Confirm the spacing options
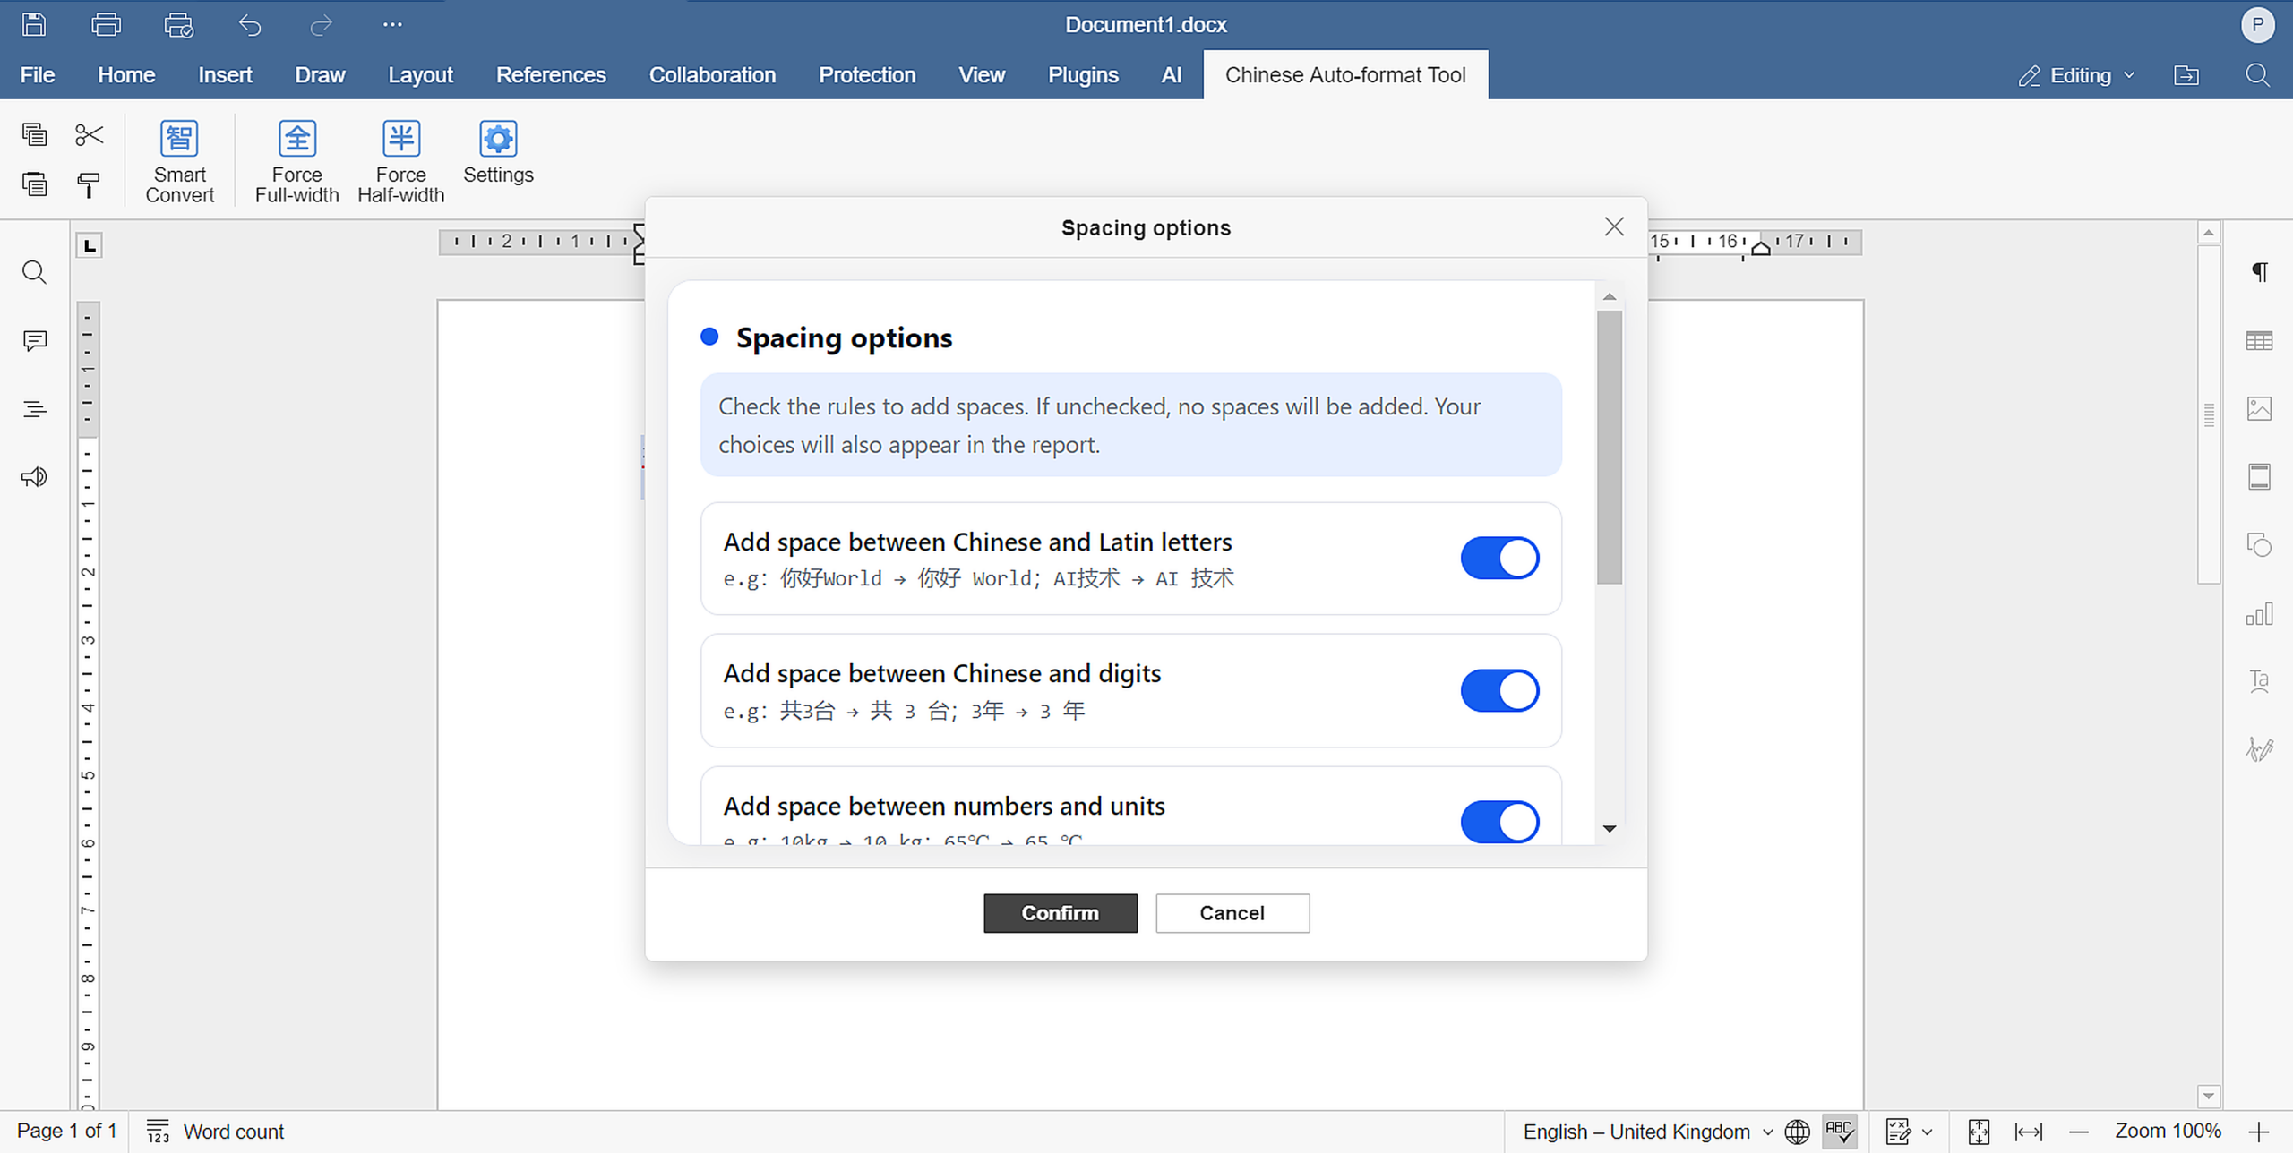The width and height of the screenshot is (2293, 1153). point(1061,913)
